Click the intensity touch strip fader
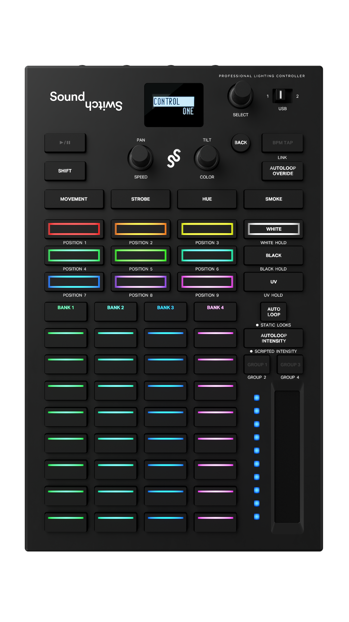This screenshot has height=622, width=349. tap(287, 456)
